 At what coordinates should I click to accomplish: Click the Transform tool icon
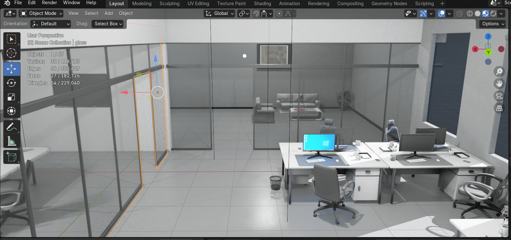pyautogui.click(x=11, y=111)
